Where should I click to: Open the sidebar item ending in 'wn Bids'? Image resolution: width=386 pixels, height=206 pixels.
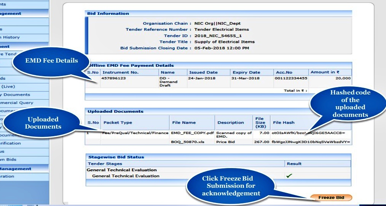click(24, 159)
